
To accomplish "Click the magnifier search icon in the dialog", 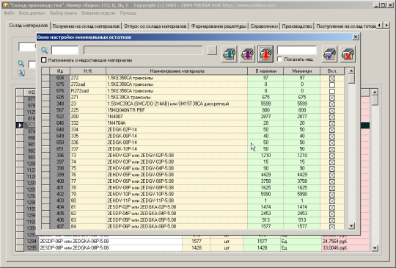I will coord(45,50).
